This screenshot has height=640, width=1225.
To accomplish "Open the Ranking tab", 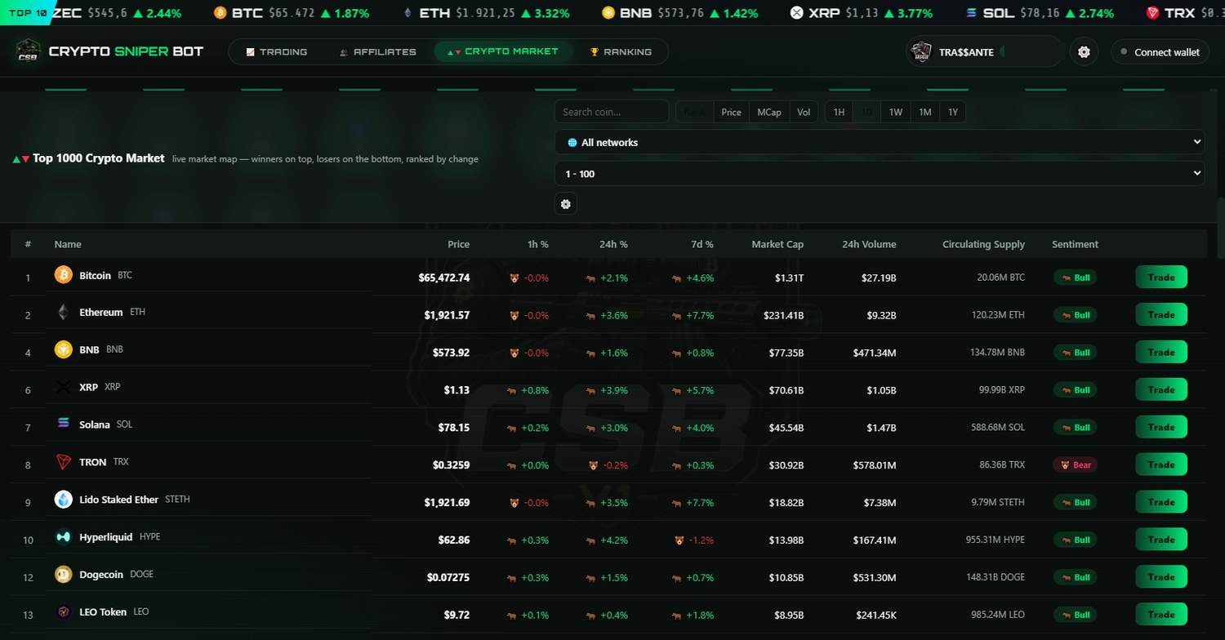I will 620,51.
